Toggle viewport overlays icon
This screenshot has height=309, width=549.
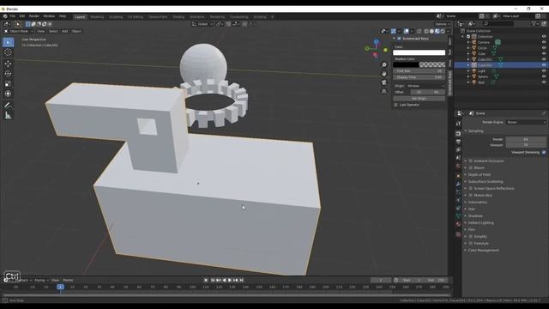[x=406, y=31]
